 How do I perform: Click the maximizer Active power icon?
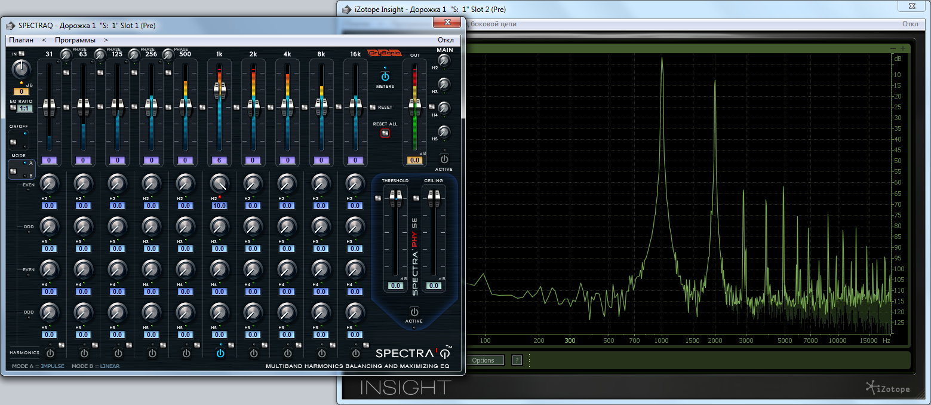click(x=414, y=312)
